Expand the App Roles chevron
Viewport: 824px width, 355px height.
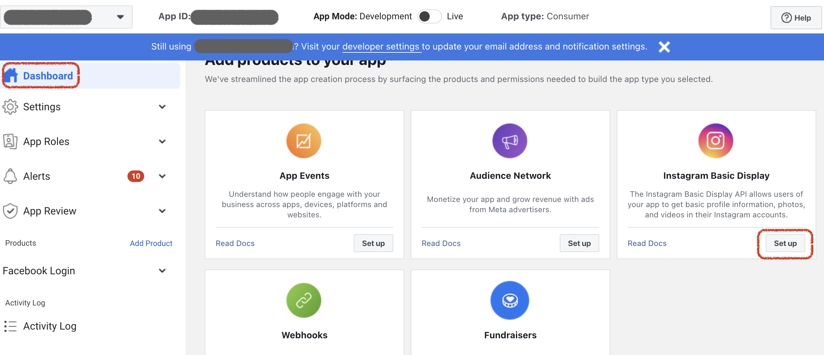tap(163, 141)
